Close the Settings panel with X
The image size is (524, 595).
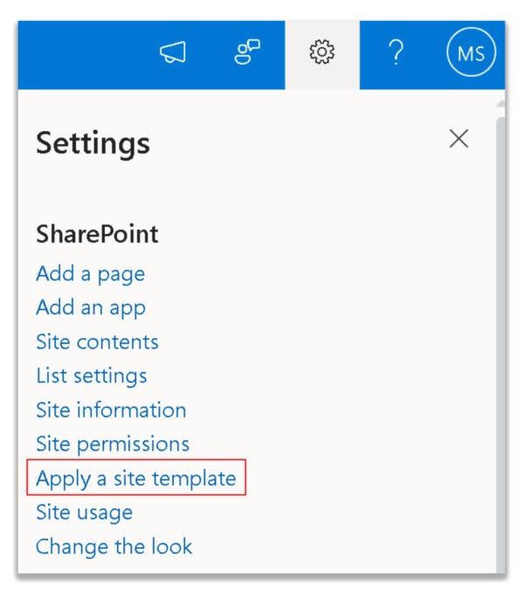[458, 139]
